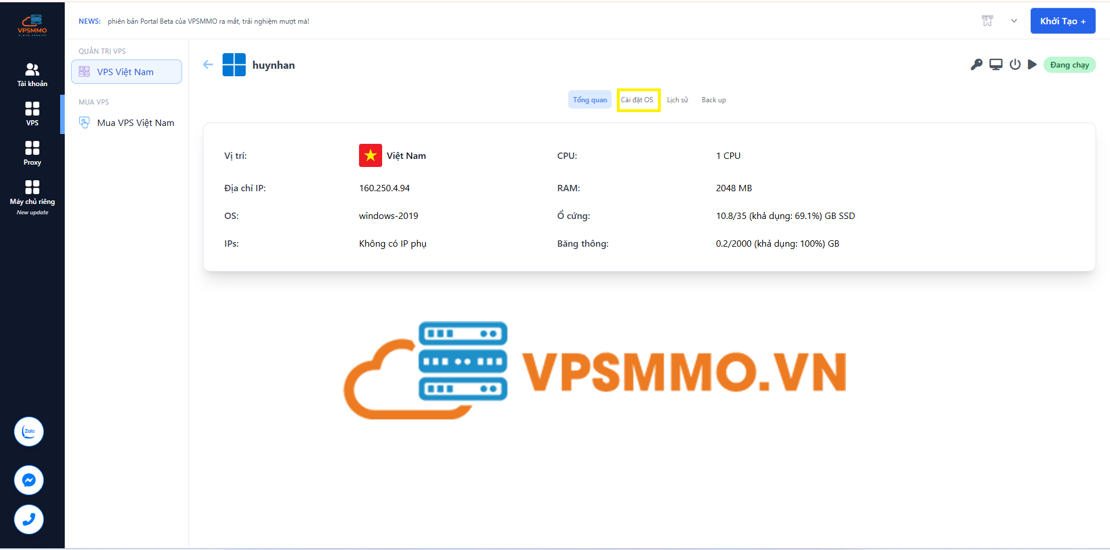This screenshot has width=1110, height=550.
Task: Open Mua VPS Việt Nam link
Action: [135, 122]
